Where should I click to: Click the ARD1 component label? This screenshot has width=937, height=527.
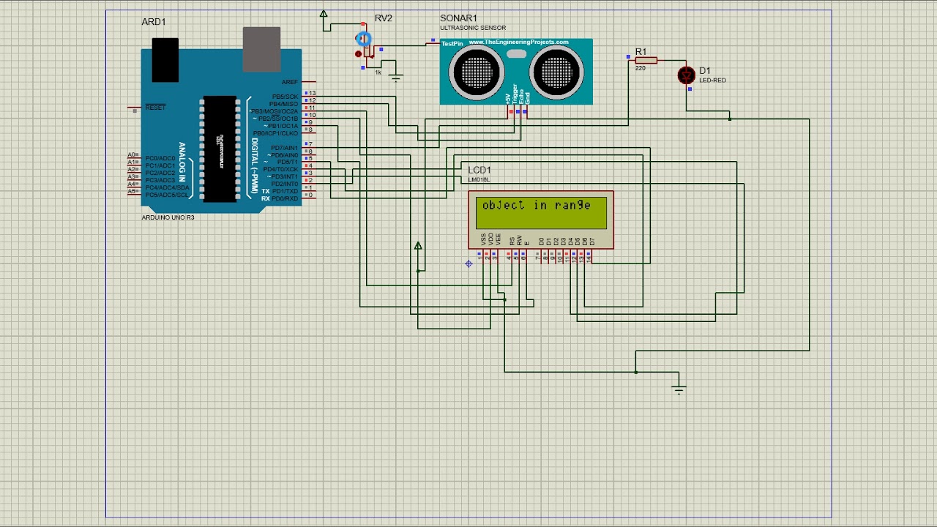click(x=154, y=22)
